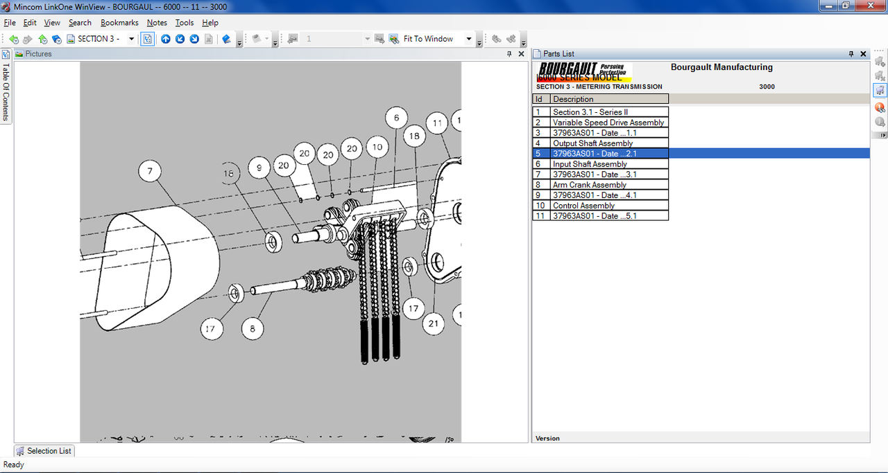The width and height of the screenshot is (888, 473).
Task: Open the Notes menu
Action: click(157, 23)
